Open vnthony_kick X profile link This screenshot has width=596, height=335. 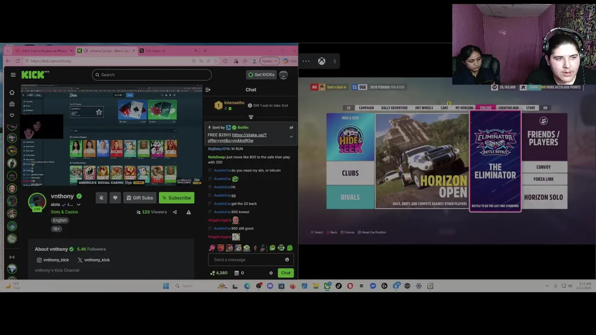click(x=94, y=260)
